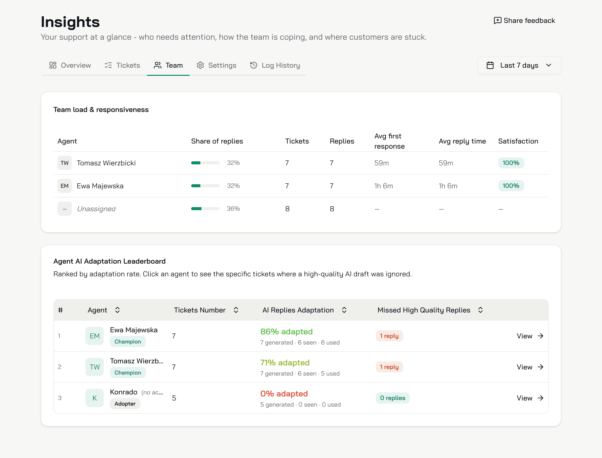Sort by Missed High Quality Replies arrows
602x458 pixels.
(480, 310)
